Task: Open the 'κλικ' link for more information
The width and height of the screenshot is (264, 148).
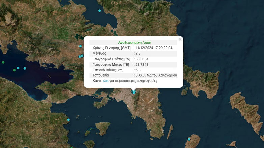Action: (105, 81)
